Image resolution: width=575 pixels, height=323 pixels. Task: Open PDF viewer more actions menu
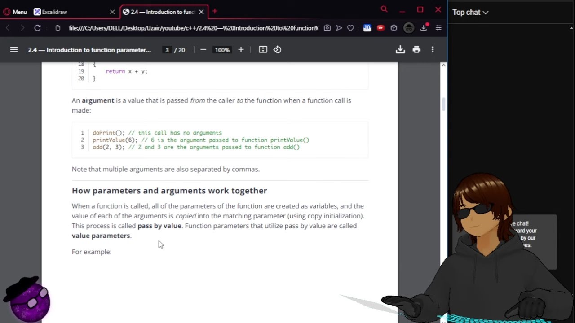(x=433, y=50)
